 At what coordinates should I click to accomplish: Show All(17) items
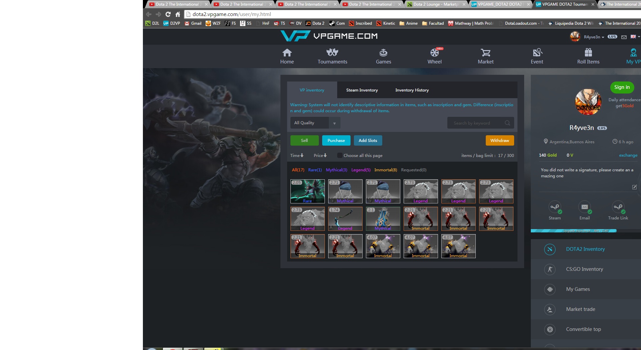[298, 170]
